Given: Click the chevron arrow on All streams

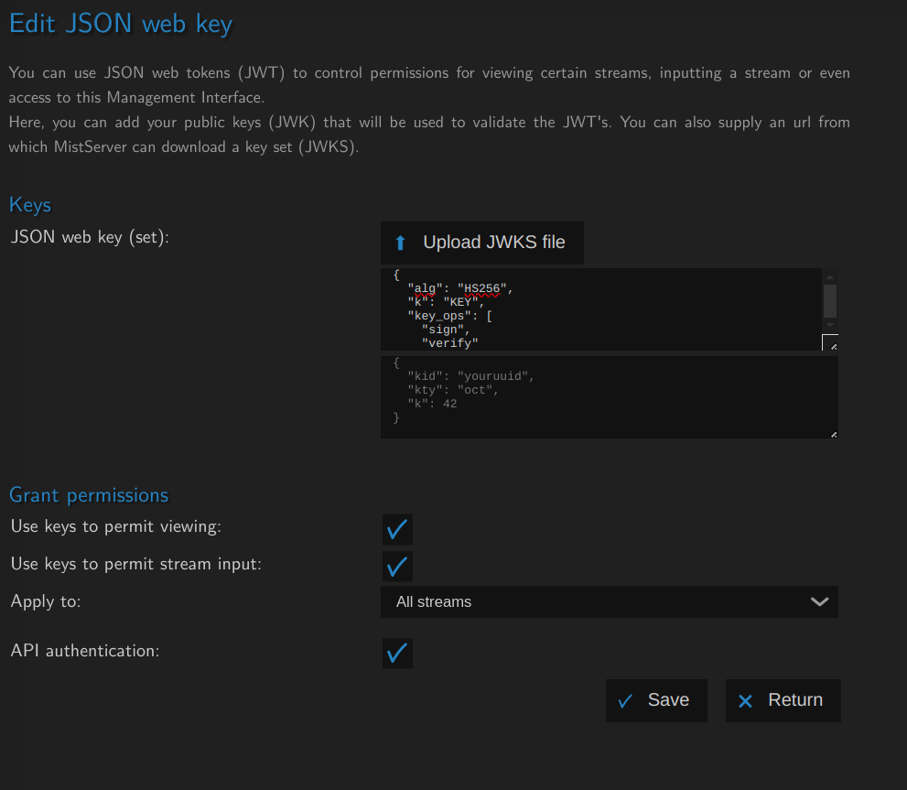Looking at the screenshot, I should click(819, 602).
